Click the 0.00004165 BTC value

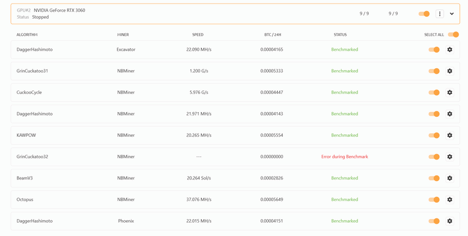click(271, 50)
